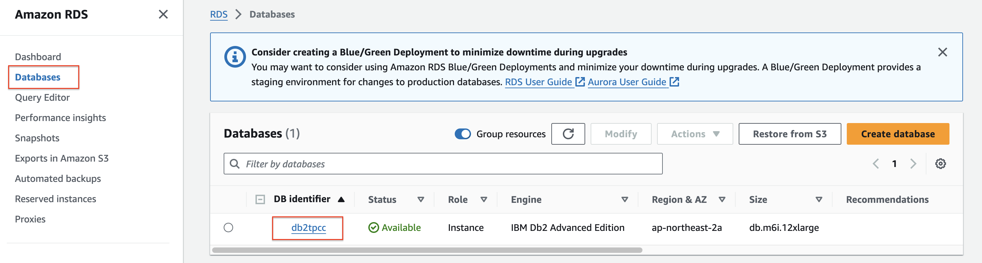Viewport: 982px width, 263px height.
Task: Go to previous page of databases
Action: [x=876, y=164]
